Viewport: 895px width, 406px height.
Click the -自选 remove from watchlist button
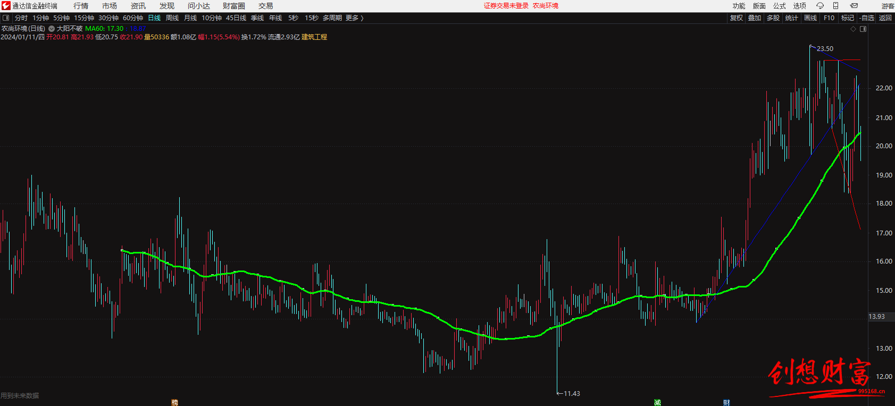click(867, 18)
